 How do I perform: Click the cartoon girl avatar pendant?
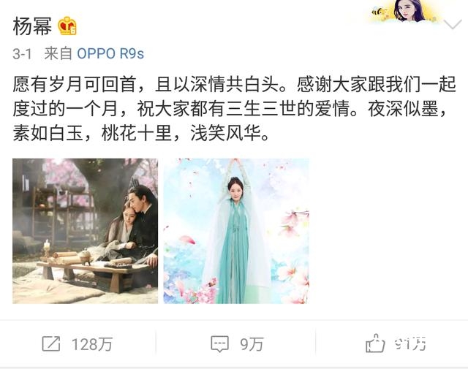(410, 11)
